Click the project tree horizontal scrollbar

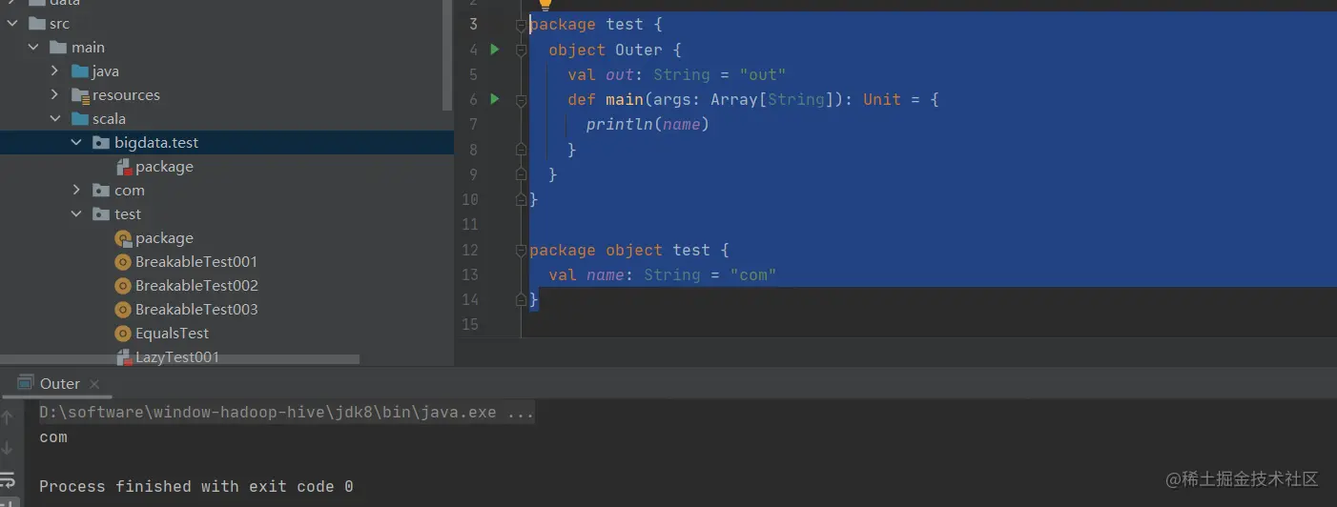coord(180,360)
